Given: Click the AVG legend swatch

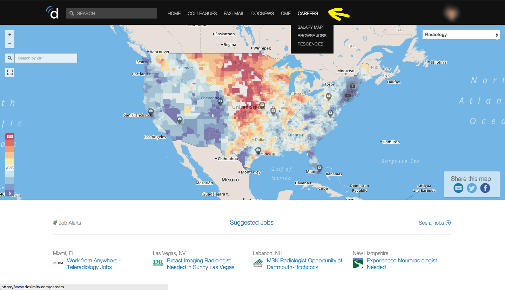Looking at the screenshot, I should pos(10,168).
